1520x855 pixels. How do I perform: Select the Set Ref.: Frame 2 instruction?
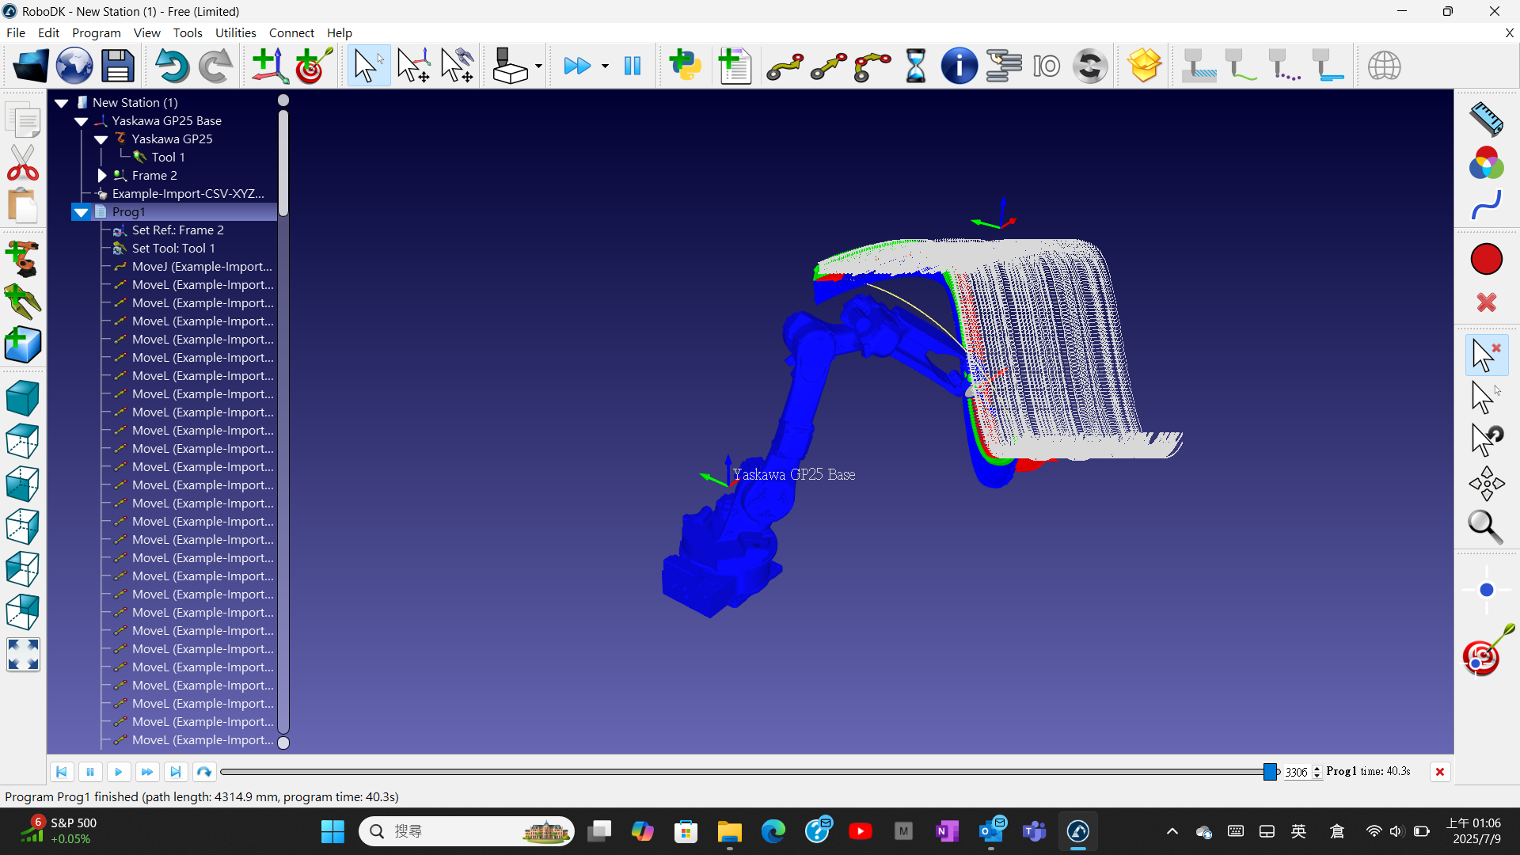click(177, 230)
